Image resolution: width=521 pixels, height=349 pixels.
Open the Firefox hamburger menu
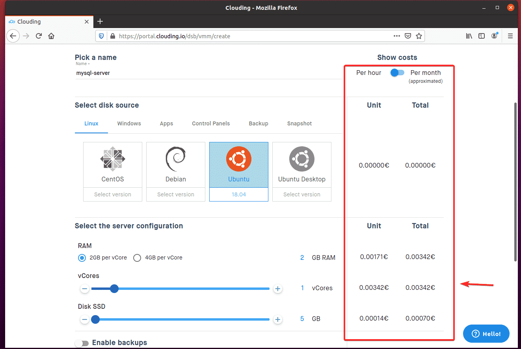click(x=510, y=36)
